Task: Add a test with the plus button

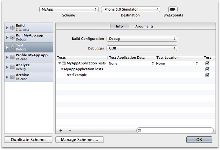Action: 61,130
